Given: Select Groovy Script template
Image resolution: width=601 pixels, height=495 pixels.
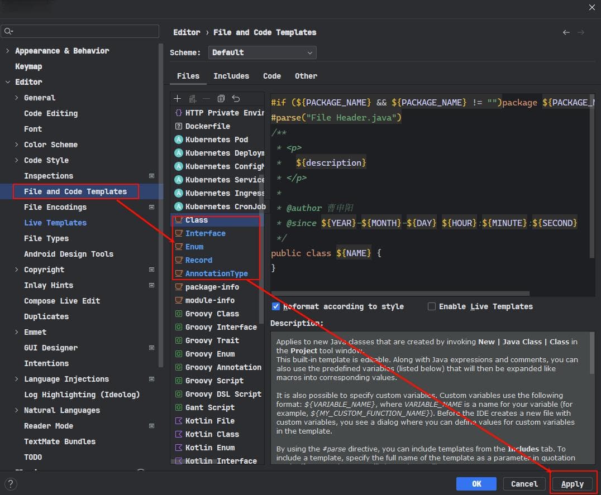Looking at the screenshot, I should click(214, 381).
